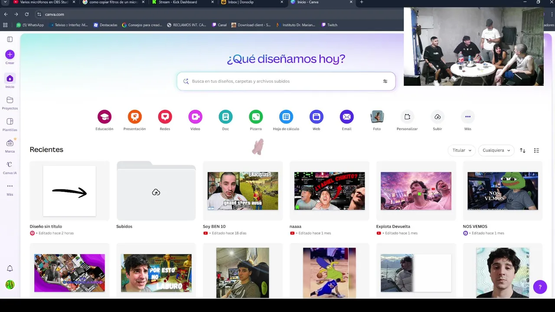
Task: Open Inicio in the sidebar
Action: 10,81
